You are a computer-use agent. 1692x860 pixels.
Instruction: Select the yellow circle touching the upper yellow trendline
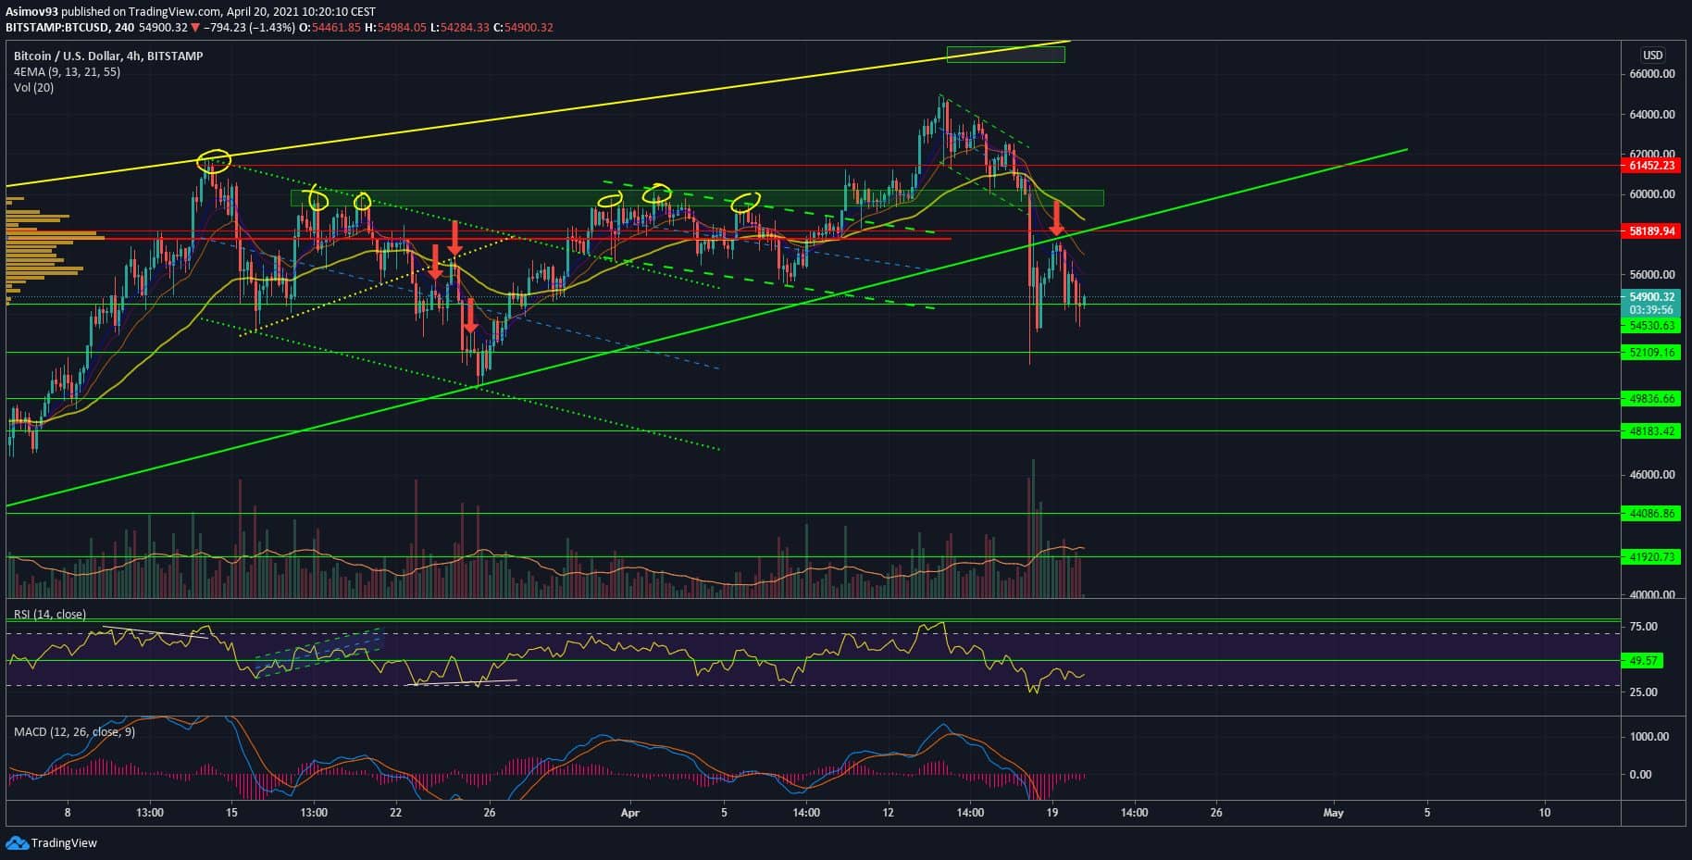[x=213, y=161]
